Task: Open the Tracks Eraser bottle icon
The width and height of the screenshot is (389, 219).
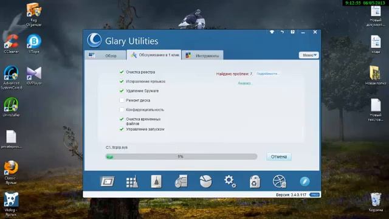Action: 156,181
